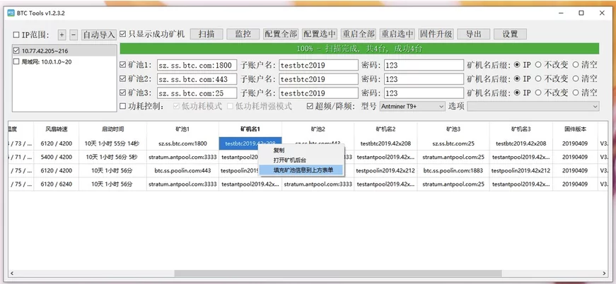
Task: Edit pool 3 URL field sz.ss.btc.com:25
Action: pos(197,93)
